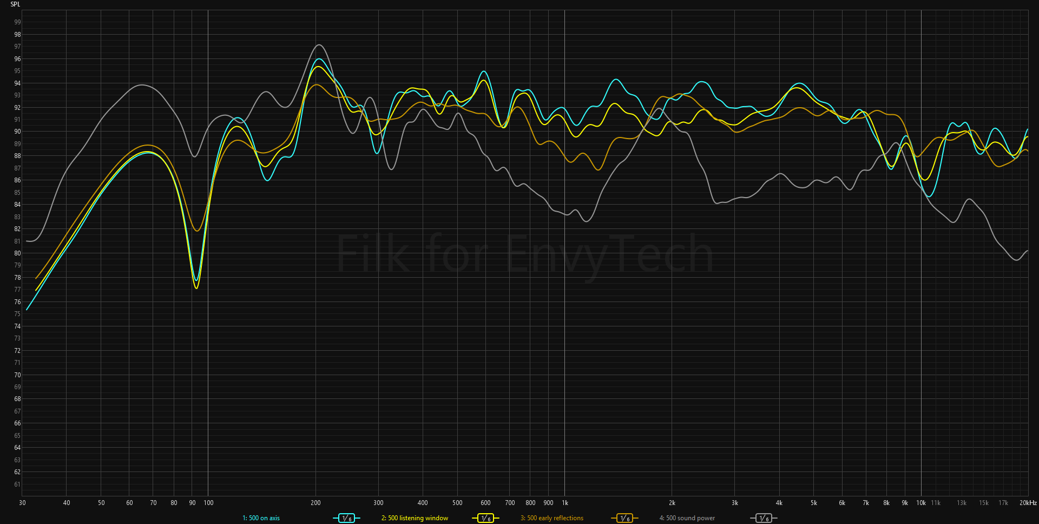
Task: Click the 62 dB SPL axis value
Action: (17, 472)
